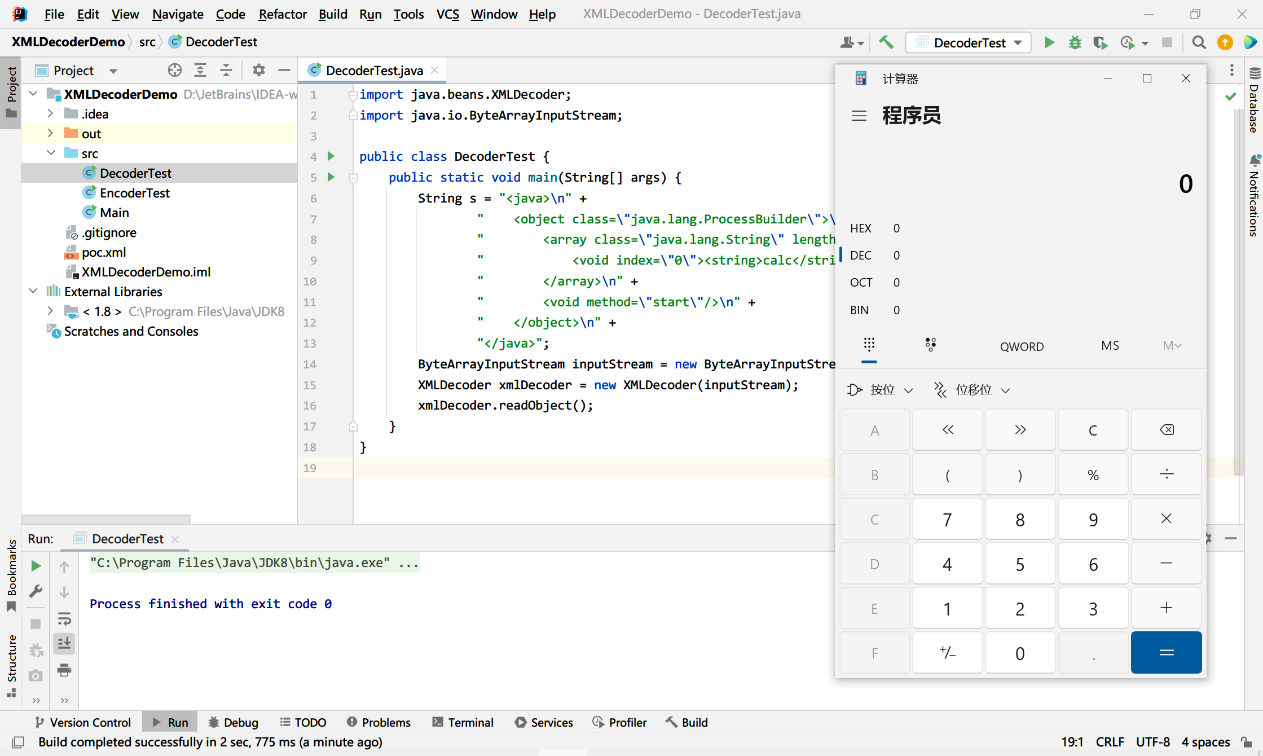Switch to bit toggling keypad

point(931,345)
